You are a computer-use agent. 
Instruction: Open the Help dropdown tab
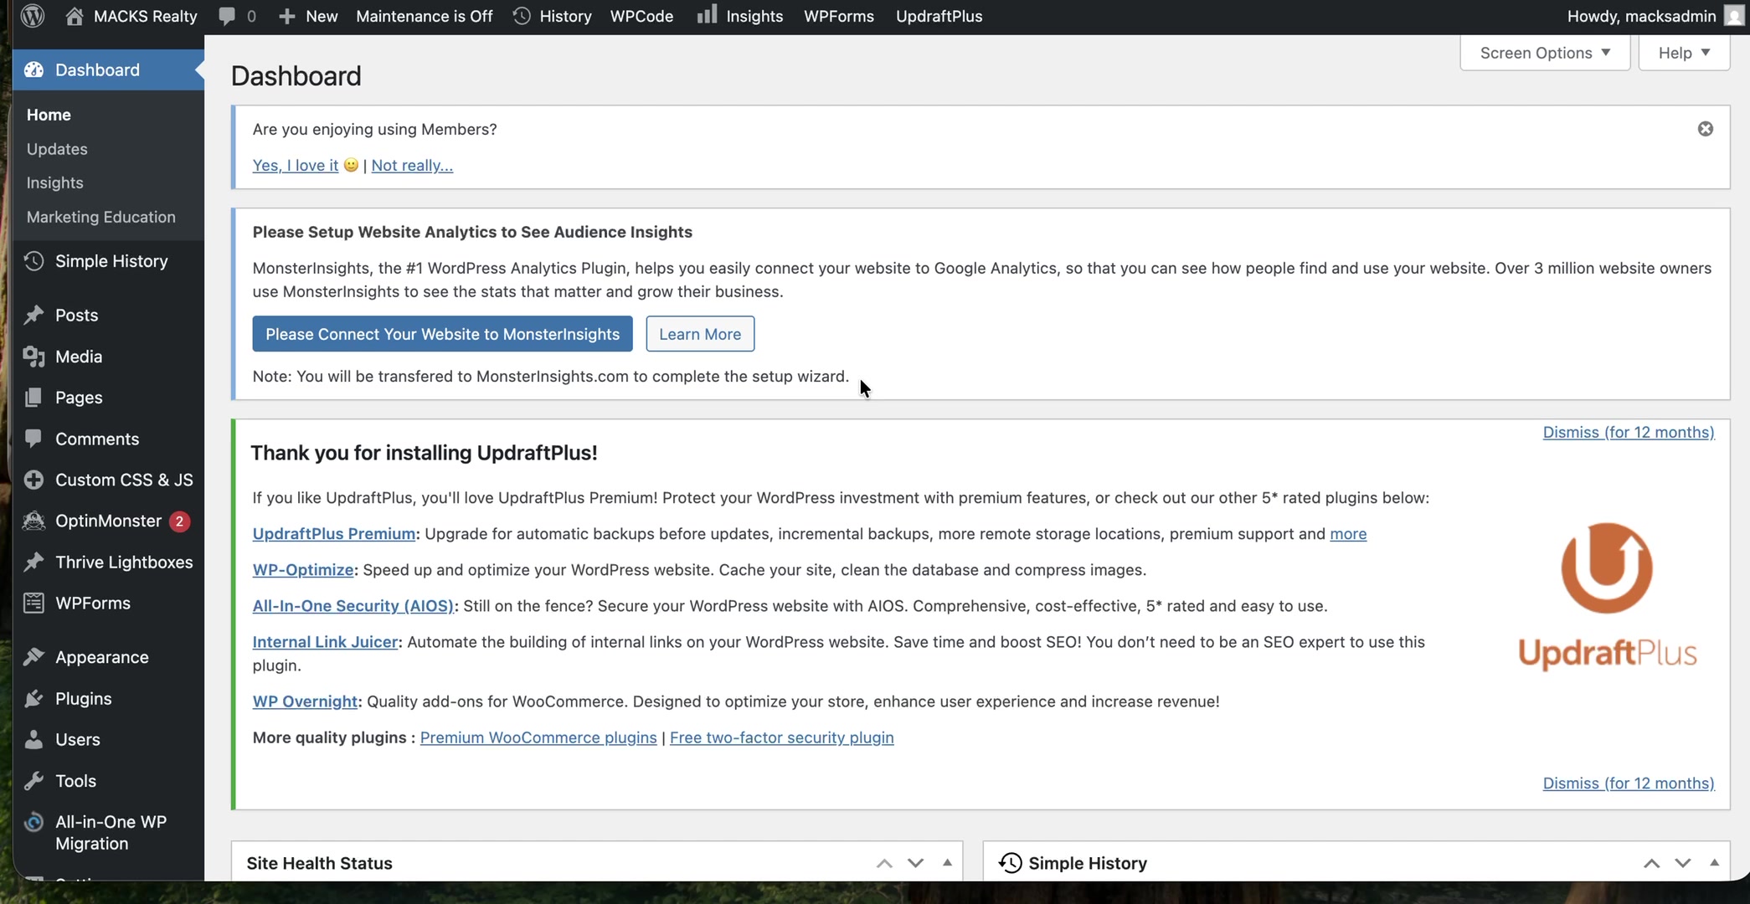pos(1683,53)
